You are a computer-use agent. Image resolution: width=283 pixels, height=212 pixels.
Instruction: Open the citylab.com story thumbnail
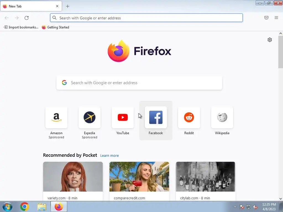click(205, 177)
